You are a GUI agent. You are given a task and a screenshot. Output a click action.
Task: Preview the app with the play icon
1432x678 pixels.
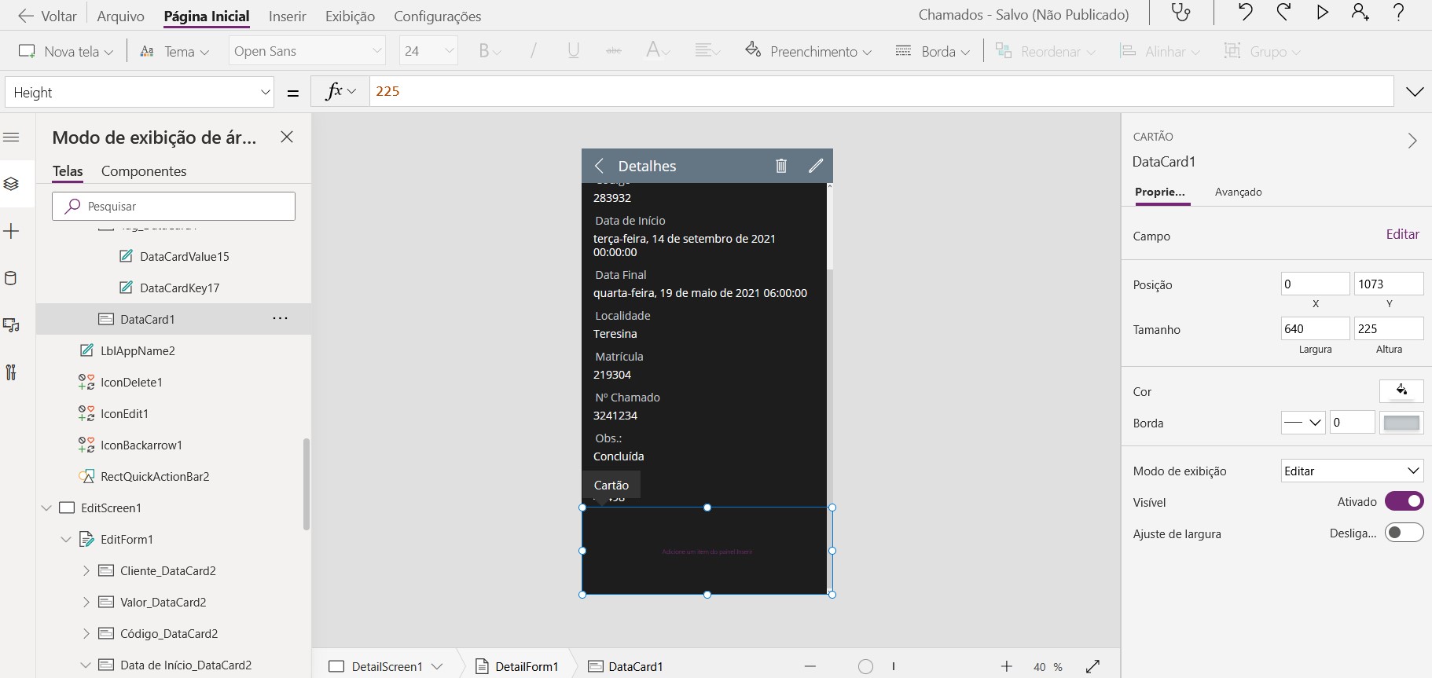click(x=1323, y=12)
